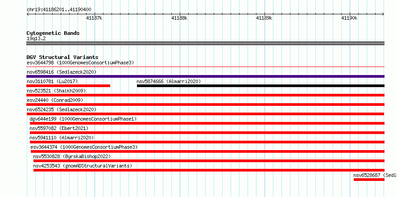The width and height of the screenshot is (397, 197).
Task: Open the nsv6524235 (Sedlazeck2020) label
Action: pyautogui.click(x=62, y=109)
